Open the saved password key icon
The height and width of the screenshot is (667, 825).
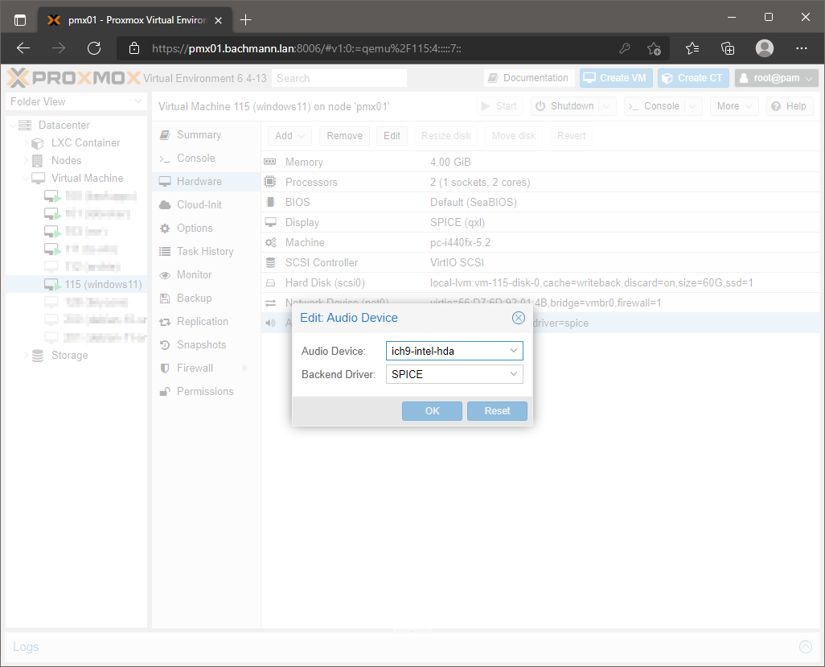pyautogui.click(x=625, y=48)
